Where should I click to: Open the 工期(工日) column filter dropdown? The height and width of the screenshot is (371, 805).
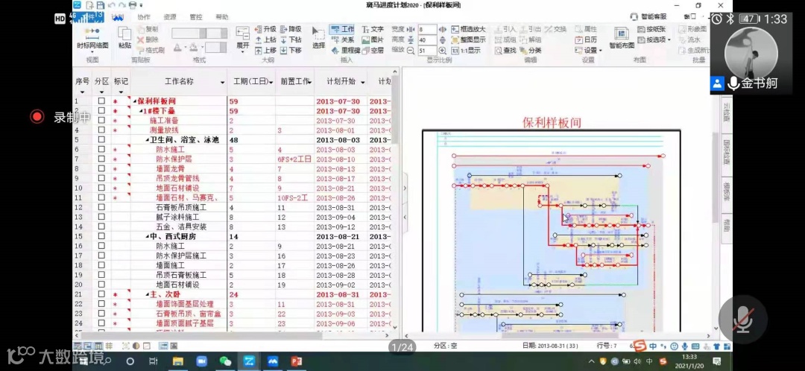coord(271,82)
